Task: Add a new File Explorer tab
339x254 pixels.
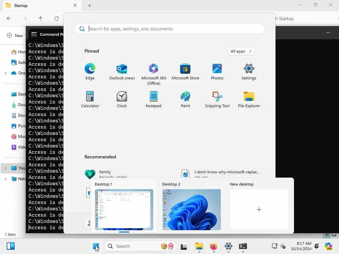Action: point(89,6)
